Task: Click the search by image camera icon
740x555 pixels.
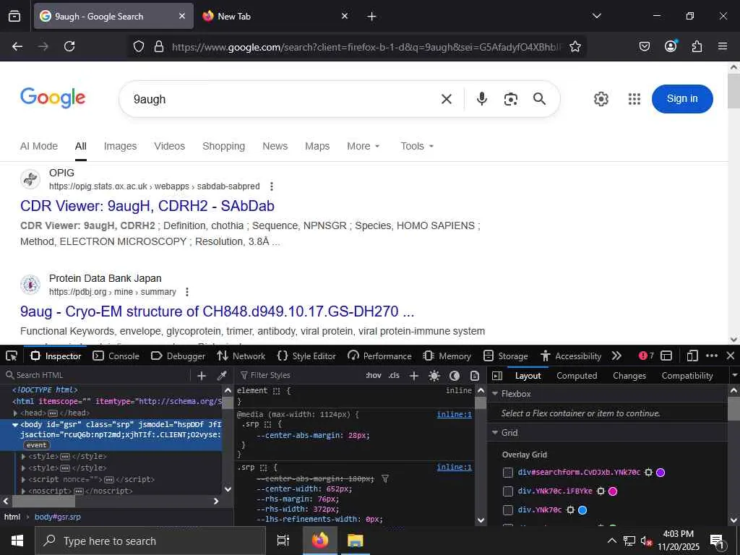Action: coord(511,99)
